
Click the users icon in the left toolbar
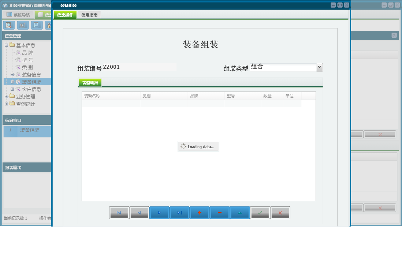pyautogui.click(x=49, y=25)
